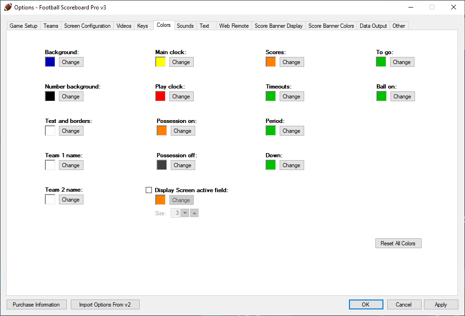Click Import Options From v2 button
The width and height of the screenshot is (465, 316).
[105, 305]
